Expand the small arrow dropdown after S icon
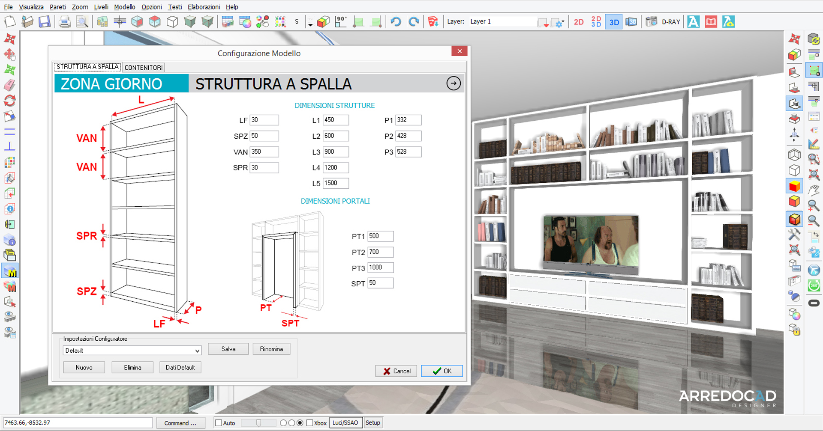 (310, 25)
